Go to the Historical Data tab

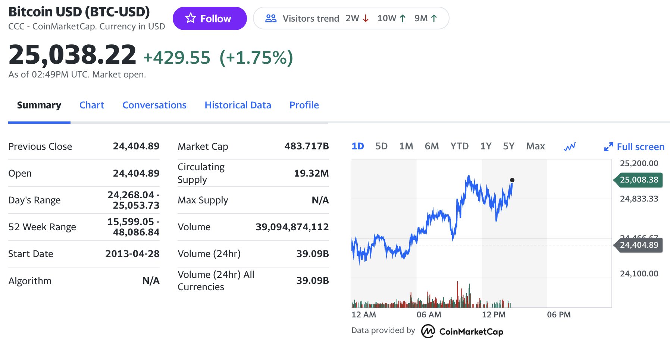click(238, 105)
